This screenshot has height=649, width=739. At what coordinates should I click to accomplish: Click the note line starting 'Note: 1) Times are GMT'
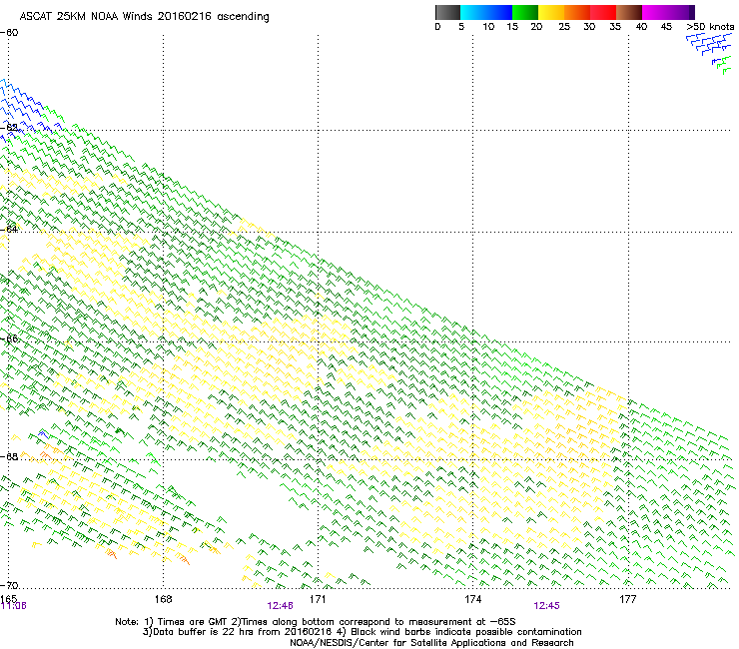click(315, 622)
